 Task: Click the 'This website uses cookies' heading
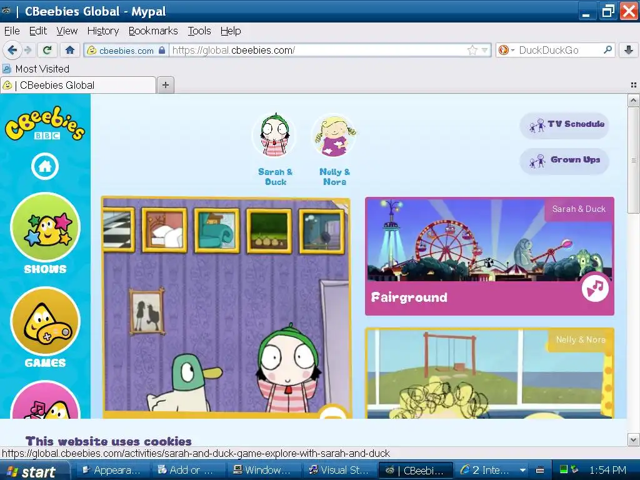[109, 441]
